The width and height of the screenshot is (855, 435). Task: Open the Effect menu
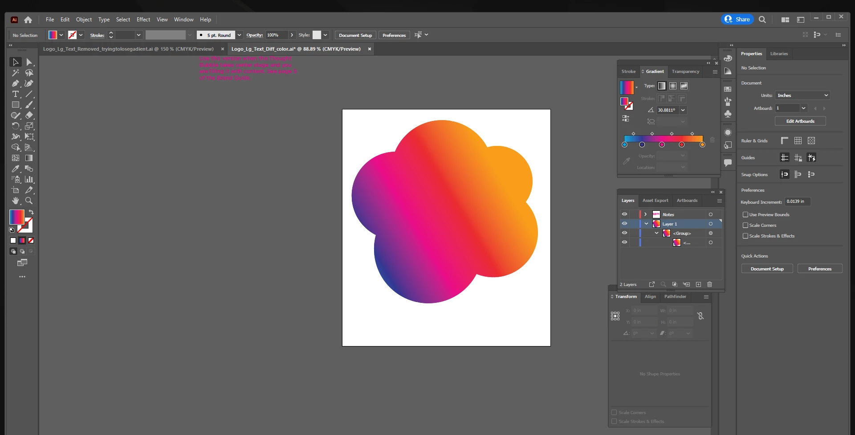143,20
